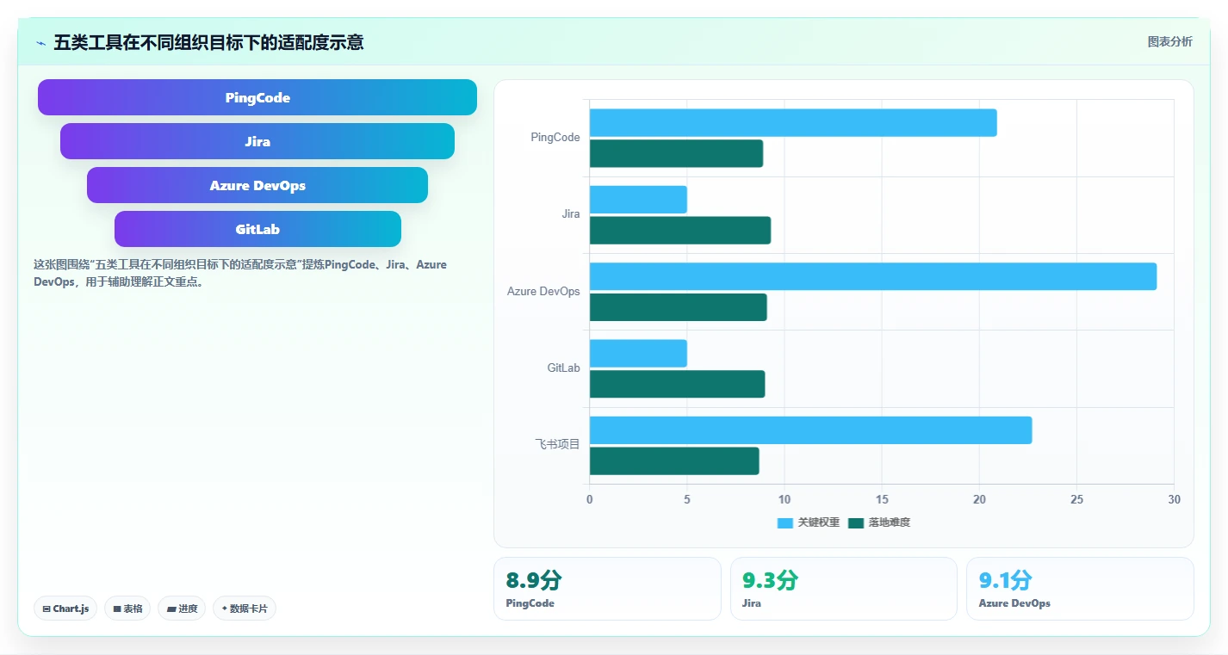Click the 表格 tag chip
Viewport: 1228px width, 655px height.
[x=127, y=609]
